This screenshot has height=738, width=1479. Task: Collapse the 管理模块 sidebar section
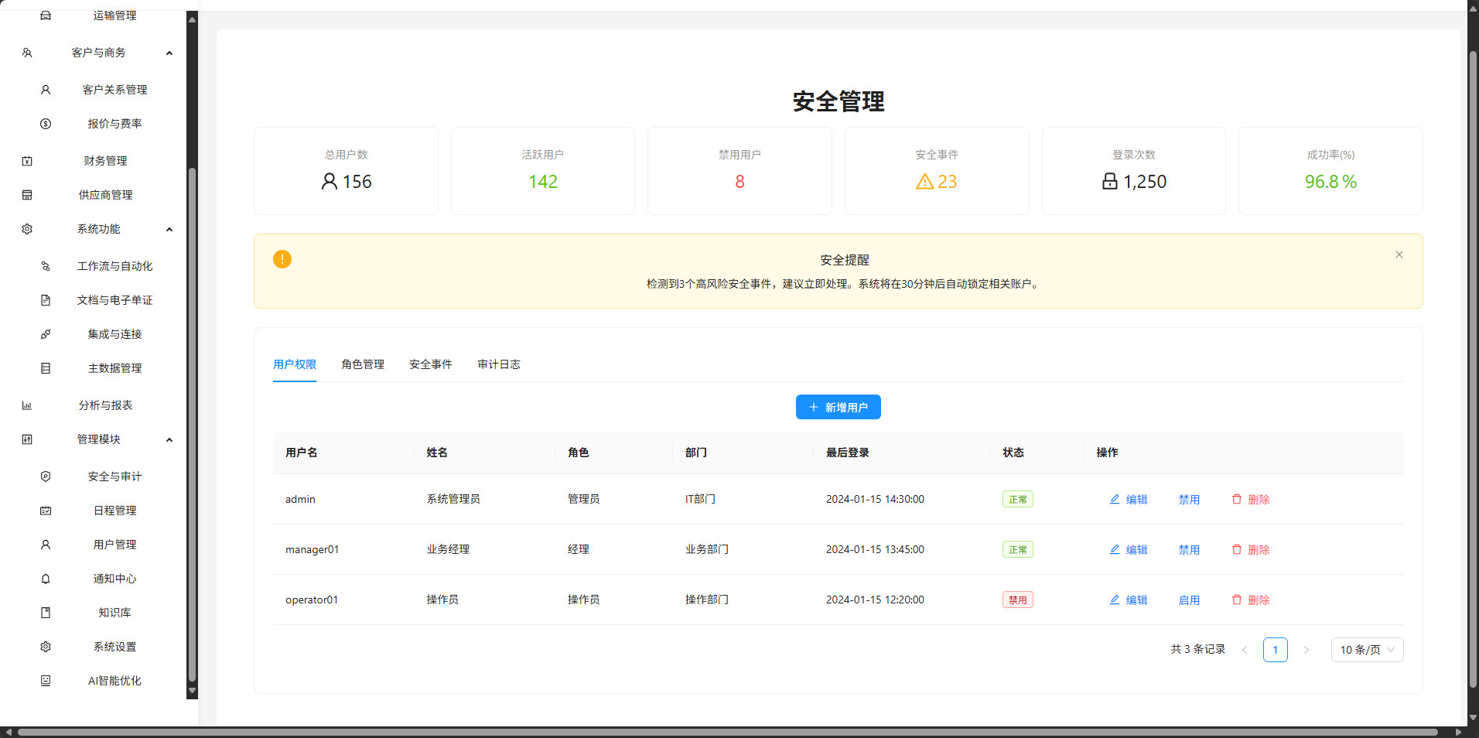(x=169, y=439)
